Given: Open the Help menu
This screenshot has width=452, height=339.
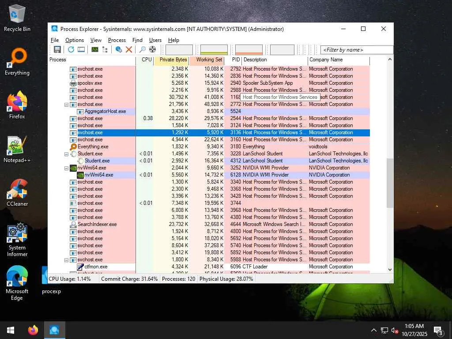Looking at the screenshot, I should (x=173, y=40).
